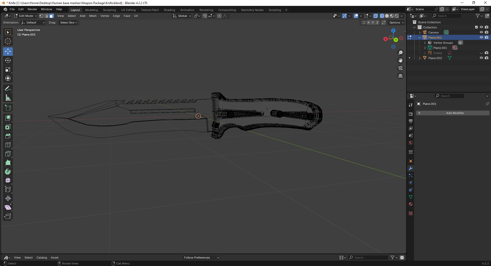The width and height of the screenshot is (491, 266).
Task: Open the viewport Options popover
Action: pyautogui.click(x=396, y=23)
